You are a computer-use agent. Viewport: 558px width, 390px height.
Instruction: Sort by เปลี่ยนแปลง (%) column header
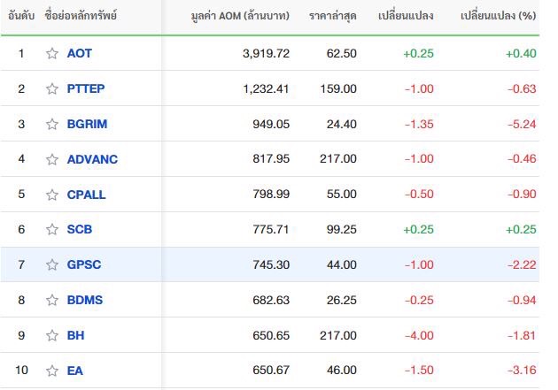tap(498, 16)
